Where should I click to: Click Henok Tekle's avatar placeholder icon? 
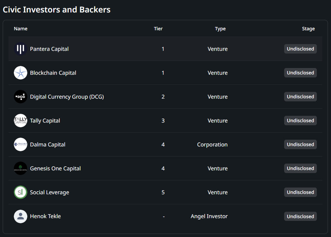pyautogui.click(x=21, y=216)
